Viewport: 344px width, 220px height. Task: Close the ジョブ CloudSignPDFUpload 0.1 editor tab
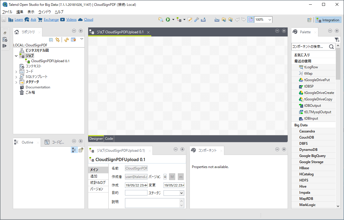pos(148,32)
